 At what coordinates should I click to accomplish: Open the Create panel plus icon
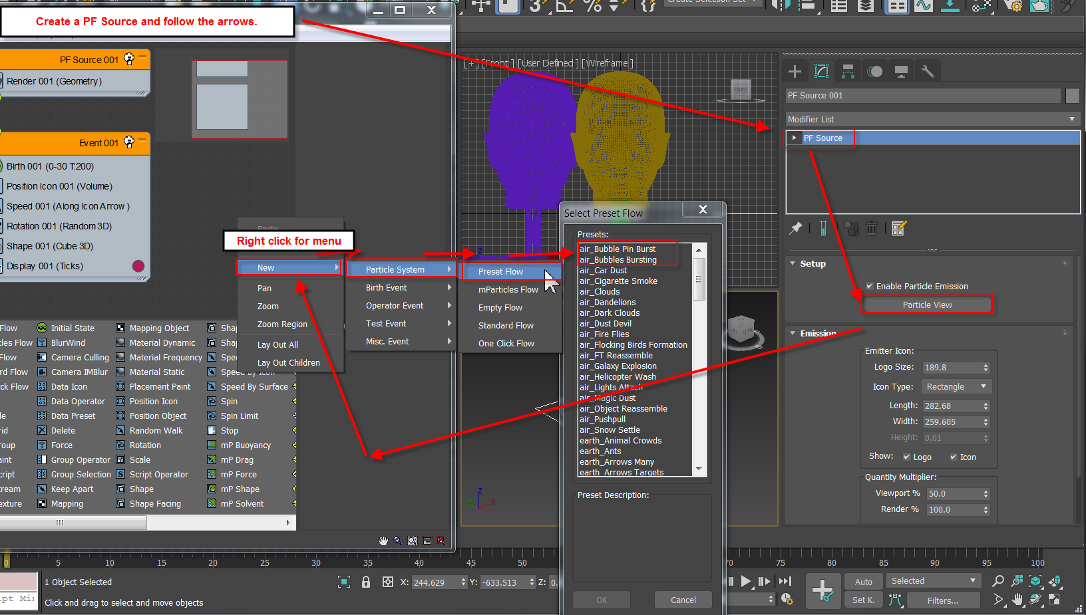click(794, 70)
